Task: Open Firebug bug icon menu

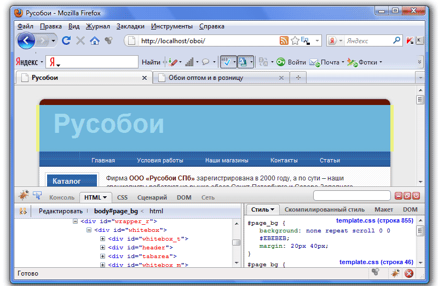Action: pyautogui.click(x=23, y=195)
